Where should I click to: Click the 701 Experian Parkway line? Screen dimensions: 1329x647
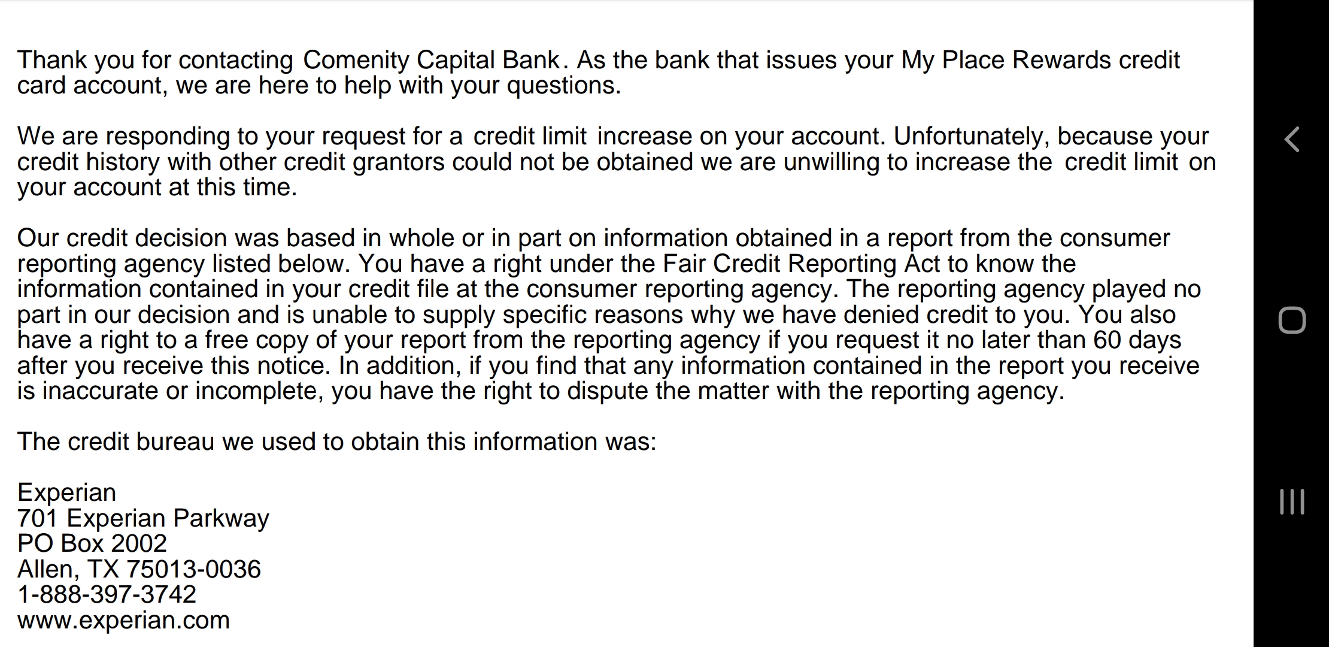coord(143,518)
